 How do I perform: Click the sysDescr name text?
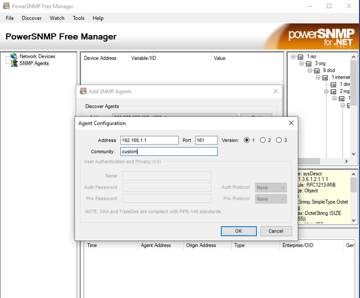click(x=313, y=174)
